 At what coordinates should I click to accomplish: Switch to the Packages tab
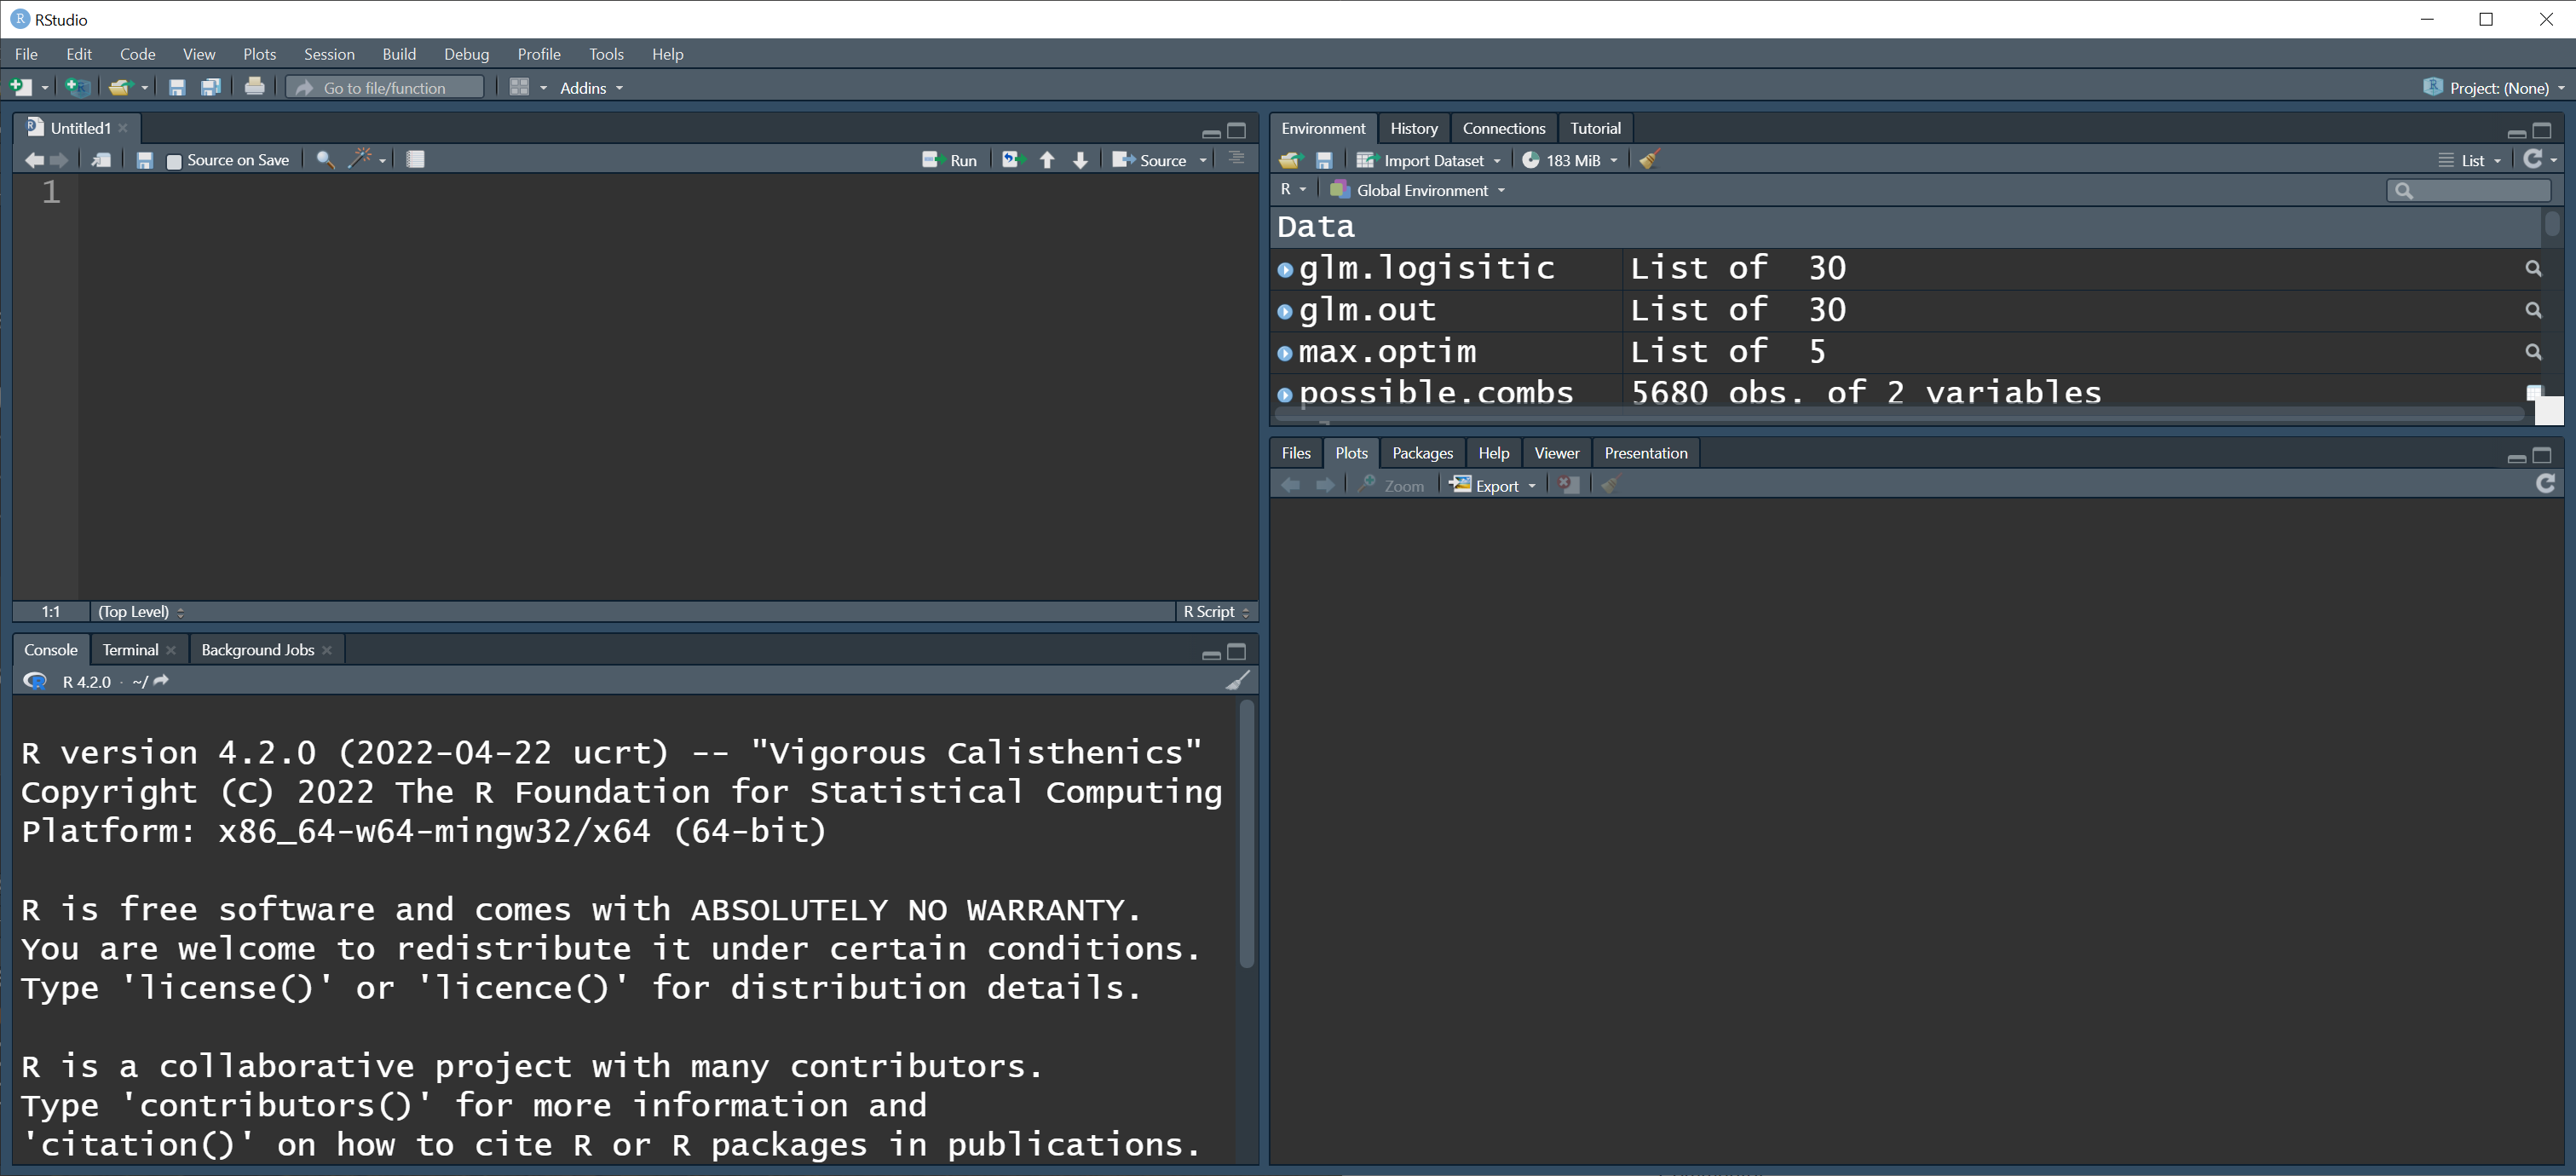pos(1421,453)
